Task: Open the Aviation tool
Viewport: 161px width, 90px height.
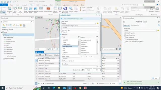Action: pos(71,10)
